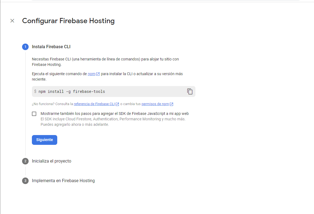Viewport: 314px width, 214px height.
Task: Click the Siguiente button
Action: (x=44, y=140)
